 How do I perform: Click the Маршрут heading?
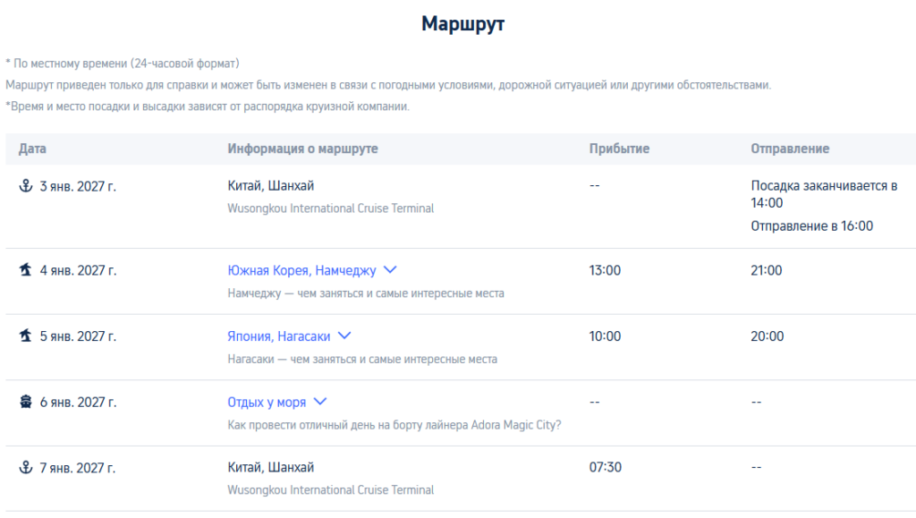(x=462, y=24)
